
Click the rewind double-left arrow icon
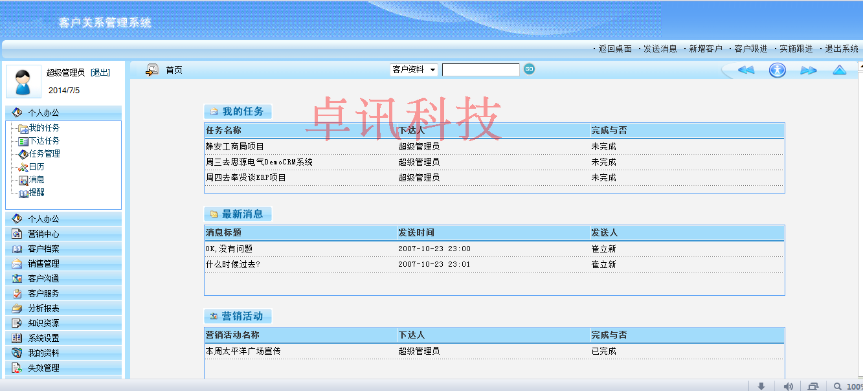746,70
